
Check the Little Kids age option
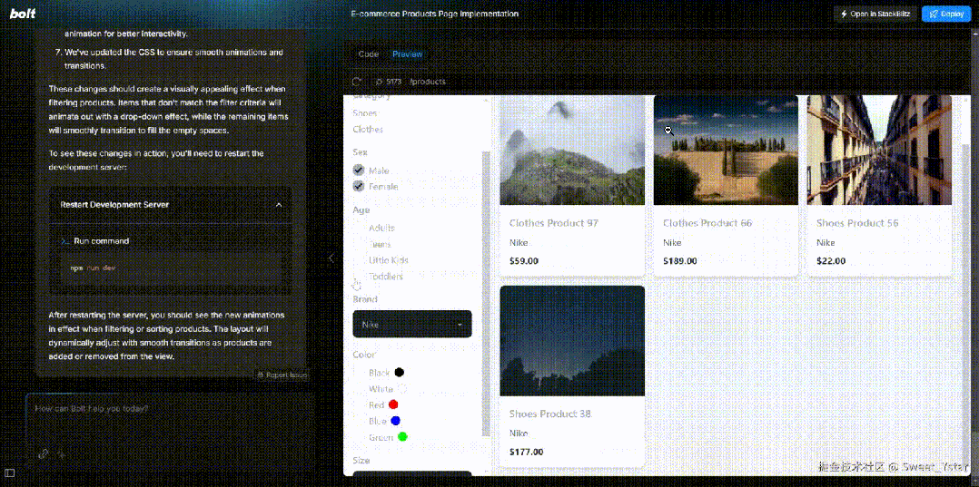point(389,260)
